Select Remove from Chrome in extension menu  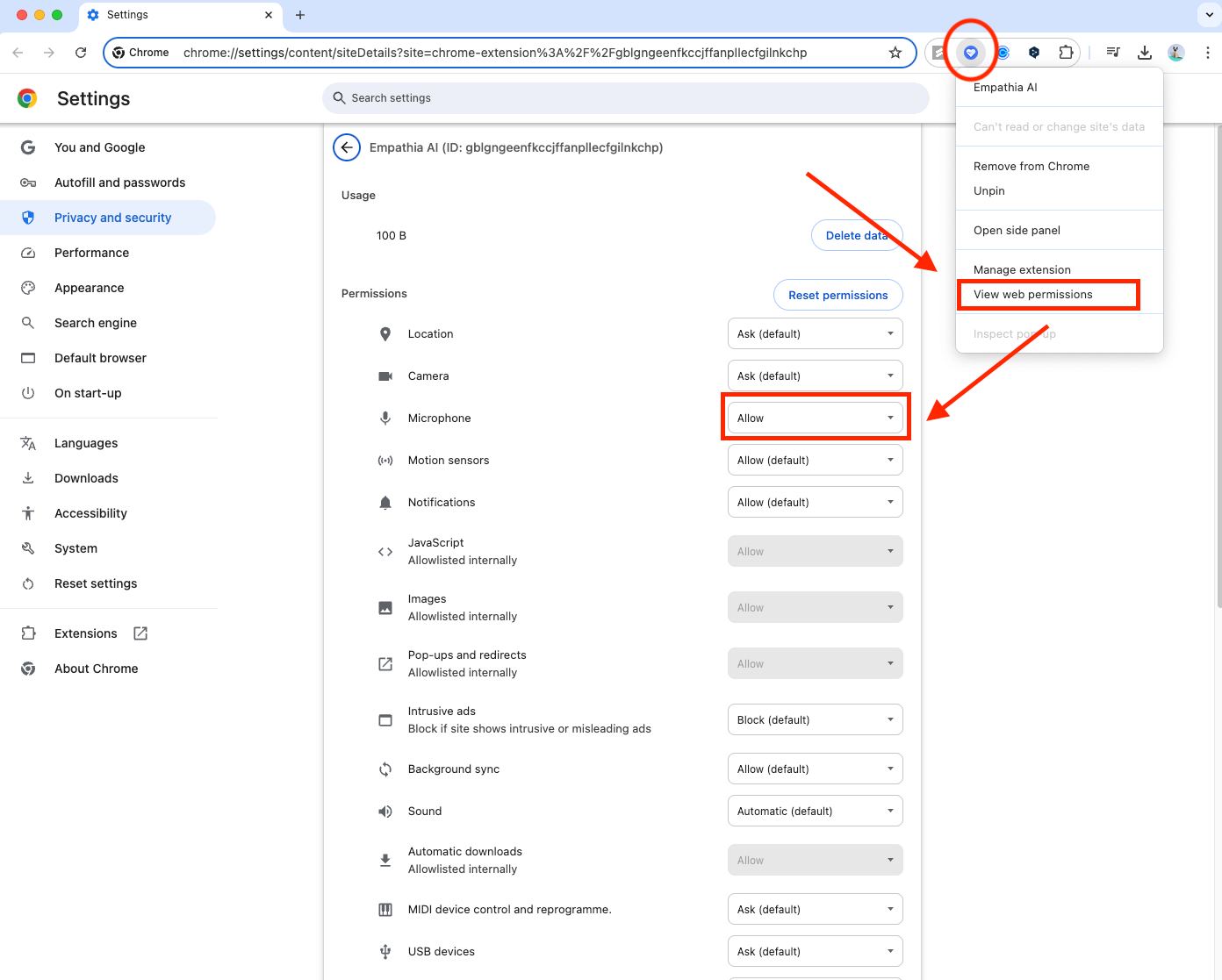[1060, 167]
